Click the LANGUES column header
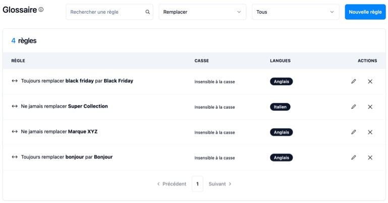Image resolution: width=388 pixels, height=203 pixels. pos(281,61)
